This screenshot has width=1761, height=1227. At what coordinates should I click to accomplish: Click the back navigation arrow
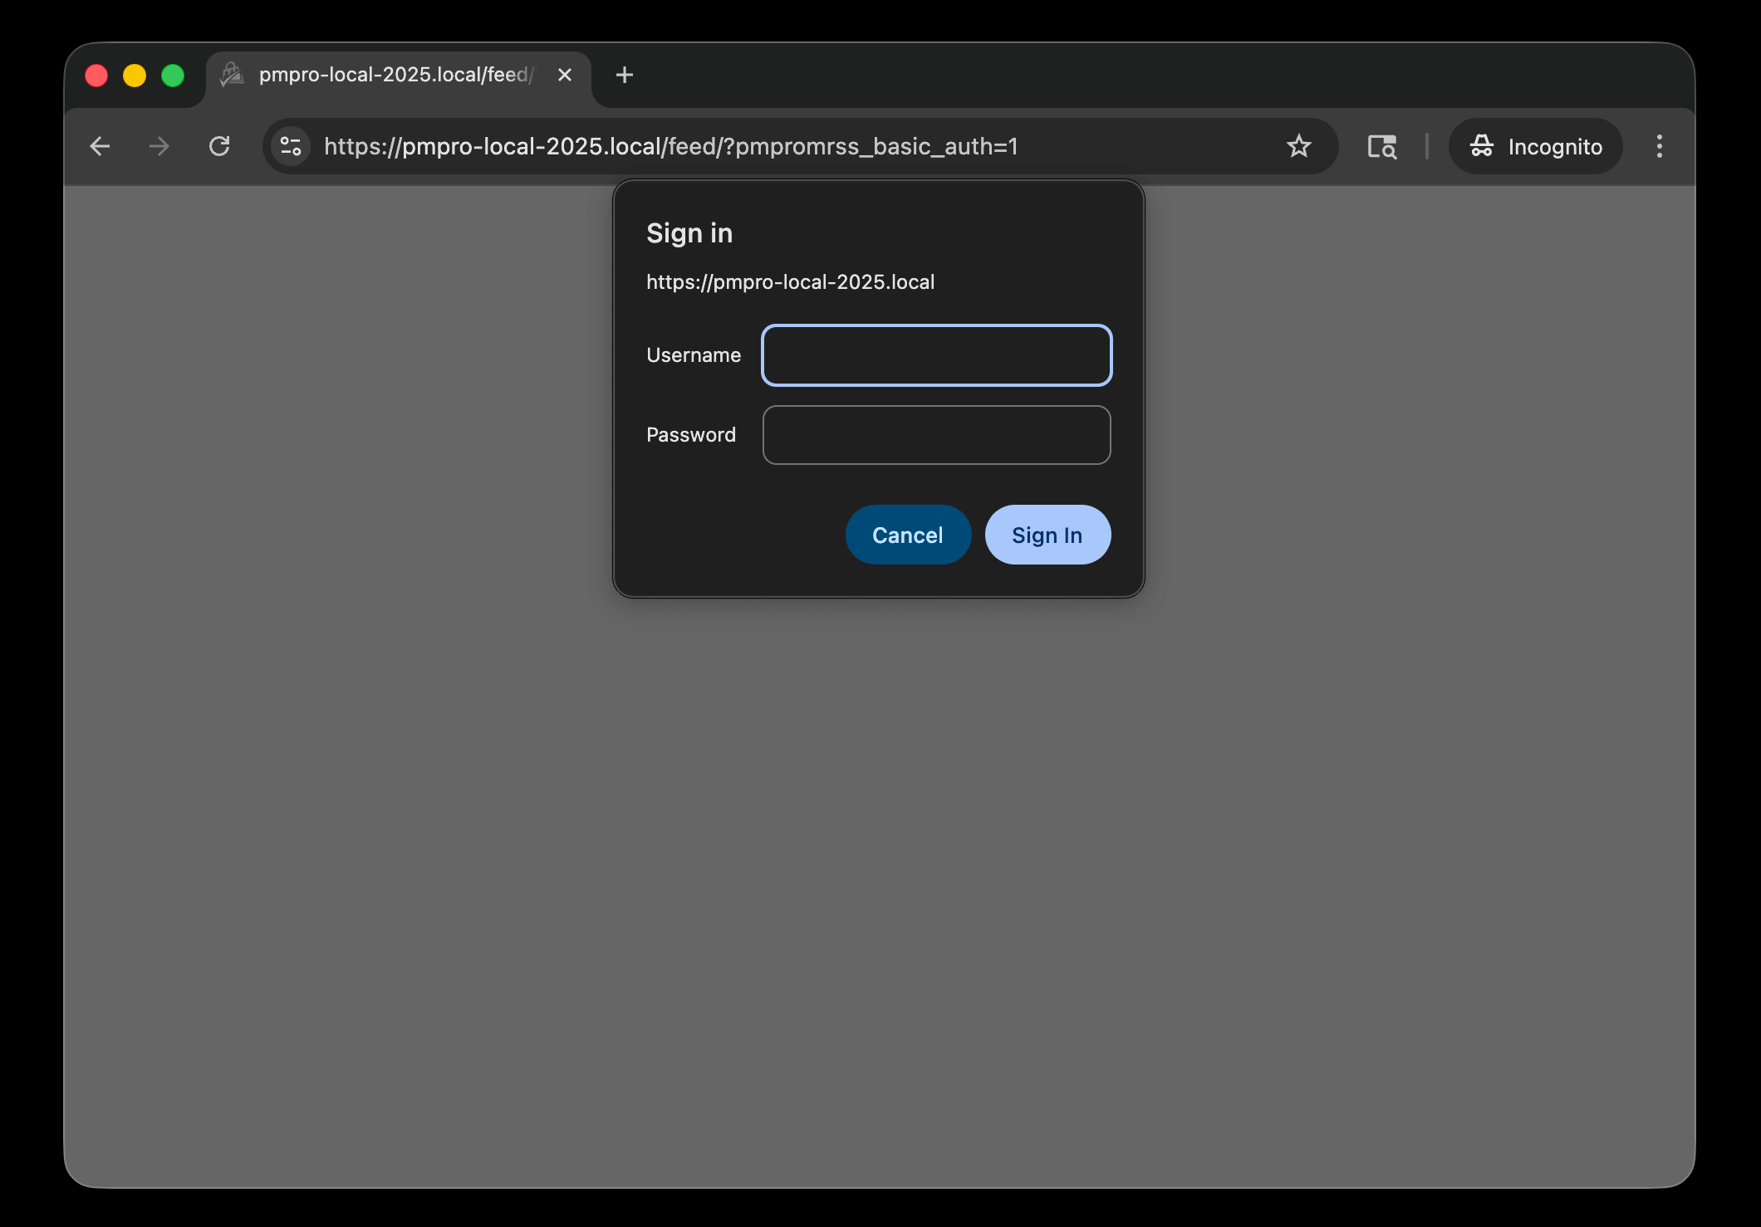pyautogui.click(x=100, y=146)
